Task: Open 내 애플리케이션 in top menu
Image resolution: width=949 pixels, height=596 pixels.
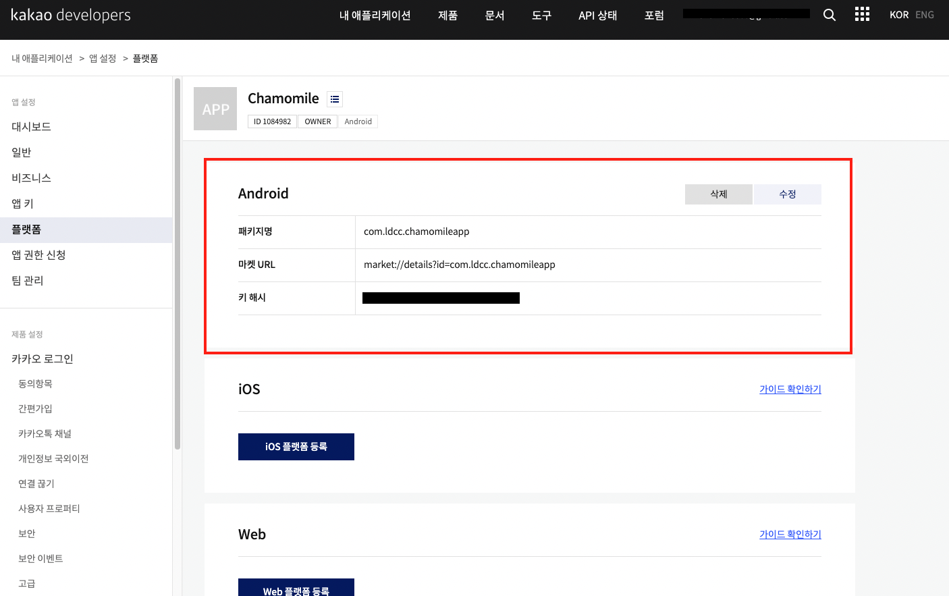Action: (375, 16)
